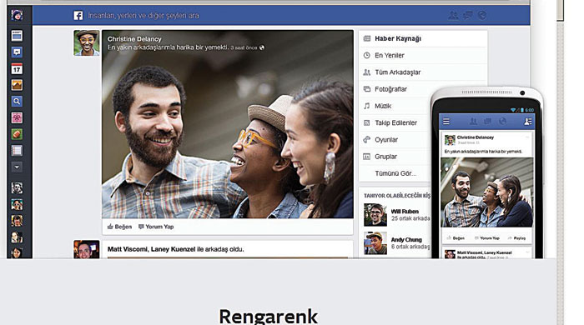Open the football icon in left sidebar
This screenshot has width=584, height=325.
[17, 134]
